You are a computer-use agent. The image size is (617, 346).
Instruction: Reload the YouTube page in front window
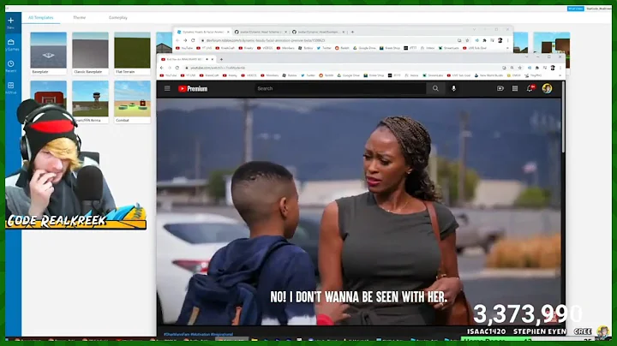177,68
